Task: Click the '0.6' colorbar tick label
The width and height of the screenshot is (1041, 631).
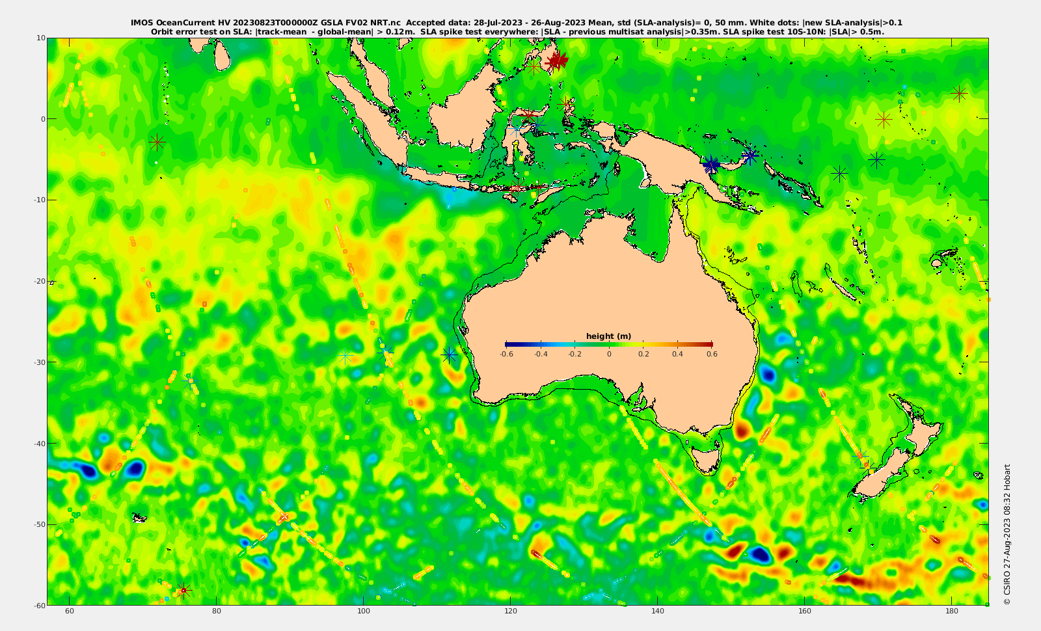Action: [x=712, y=355]
